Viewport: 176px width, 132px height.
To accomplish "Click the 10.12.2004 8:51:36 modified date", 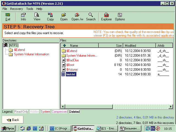I will tap(138, 56).
